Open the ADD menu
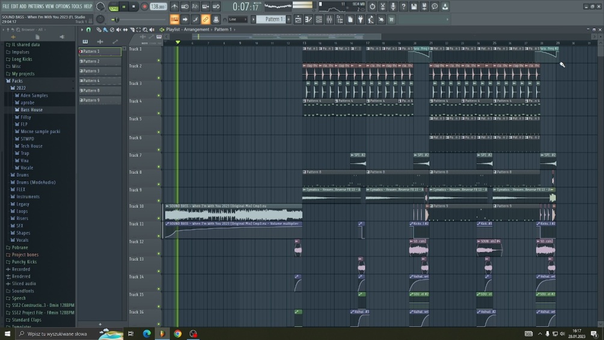The height and width of the screenshot is (340, 604). (x=23, y=6)
